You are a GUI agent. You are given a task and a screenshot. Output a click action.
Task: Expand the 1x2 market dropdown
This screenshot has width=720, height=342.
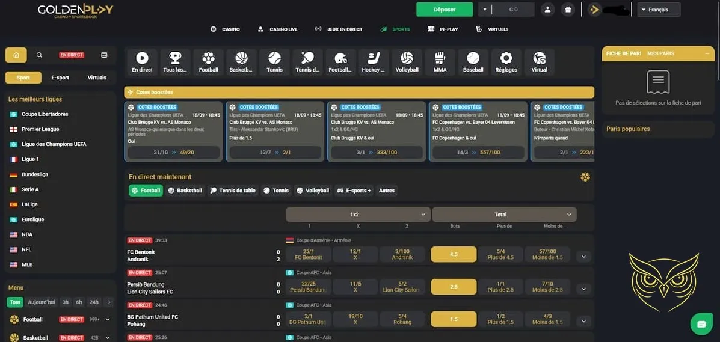358,215
